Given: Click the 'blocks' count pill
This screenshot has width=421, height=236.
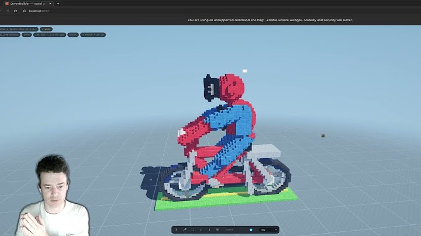Looking at the screenshot, I should click(10, 34).
